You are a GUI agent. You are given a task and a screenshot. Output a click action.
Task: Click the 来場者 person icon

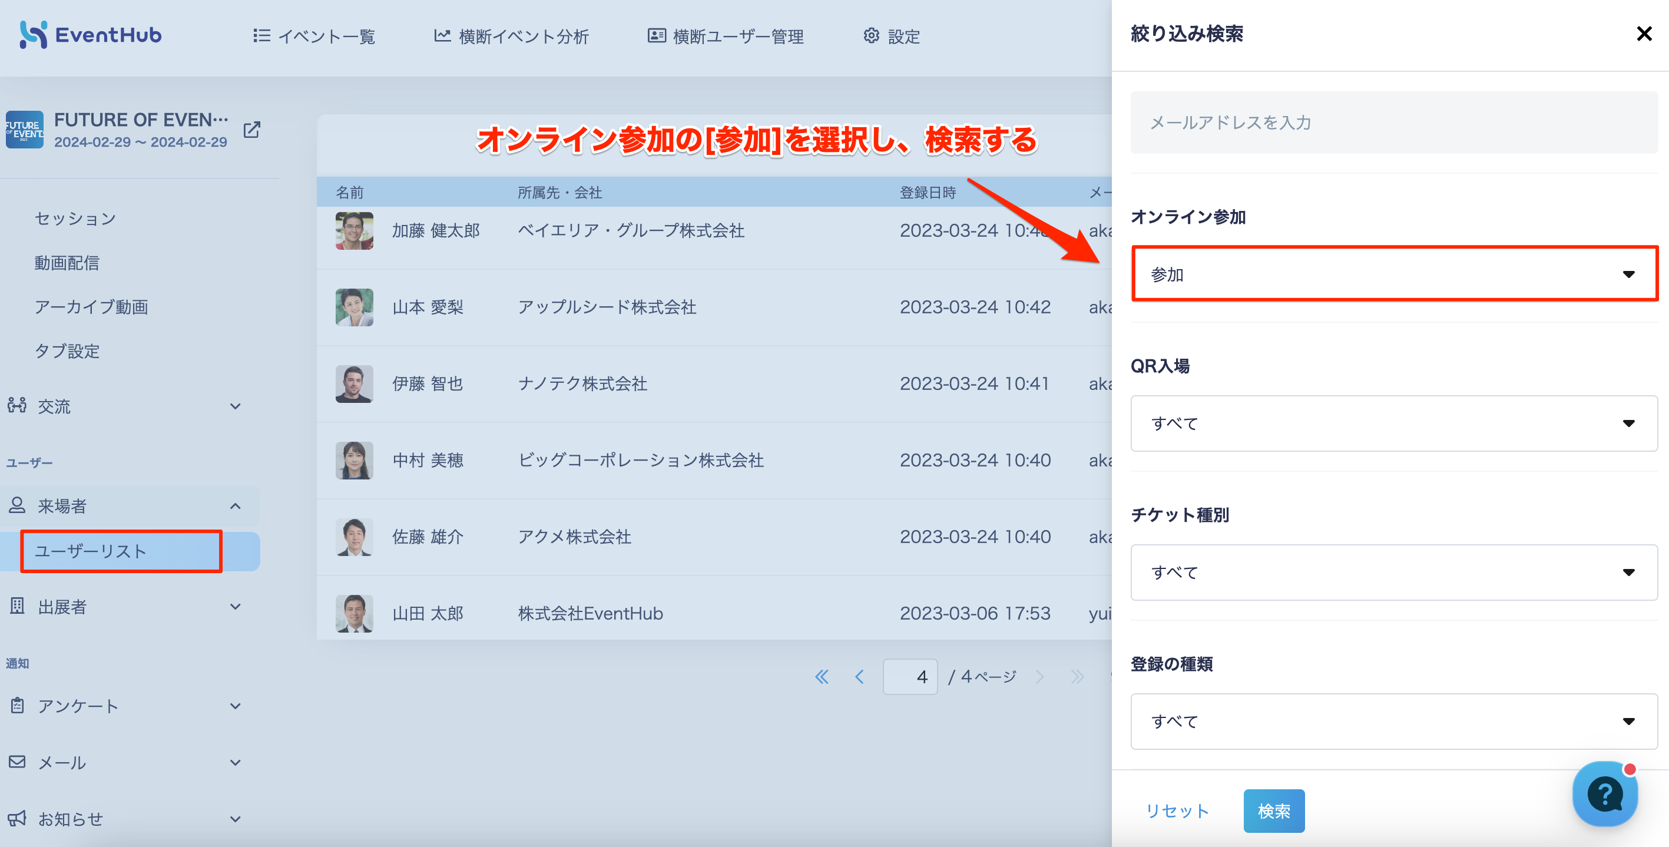[x=17, y=505]
